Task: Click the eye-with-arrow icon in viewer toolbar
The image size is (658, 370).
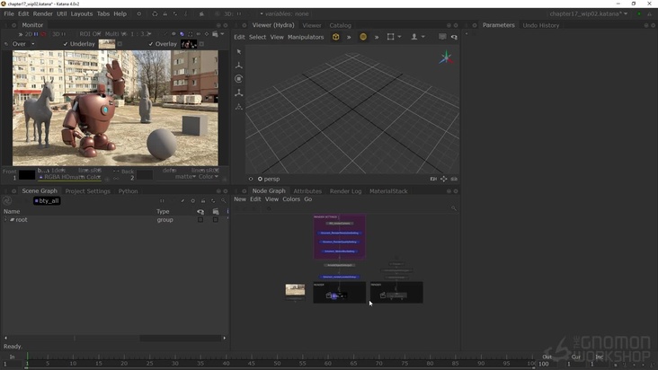Action: [454, 37]
